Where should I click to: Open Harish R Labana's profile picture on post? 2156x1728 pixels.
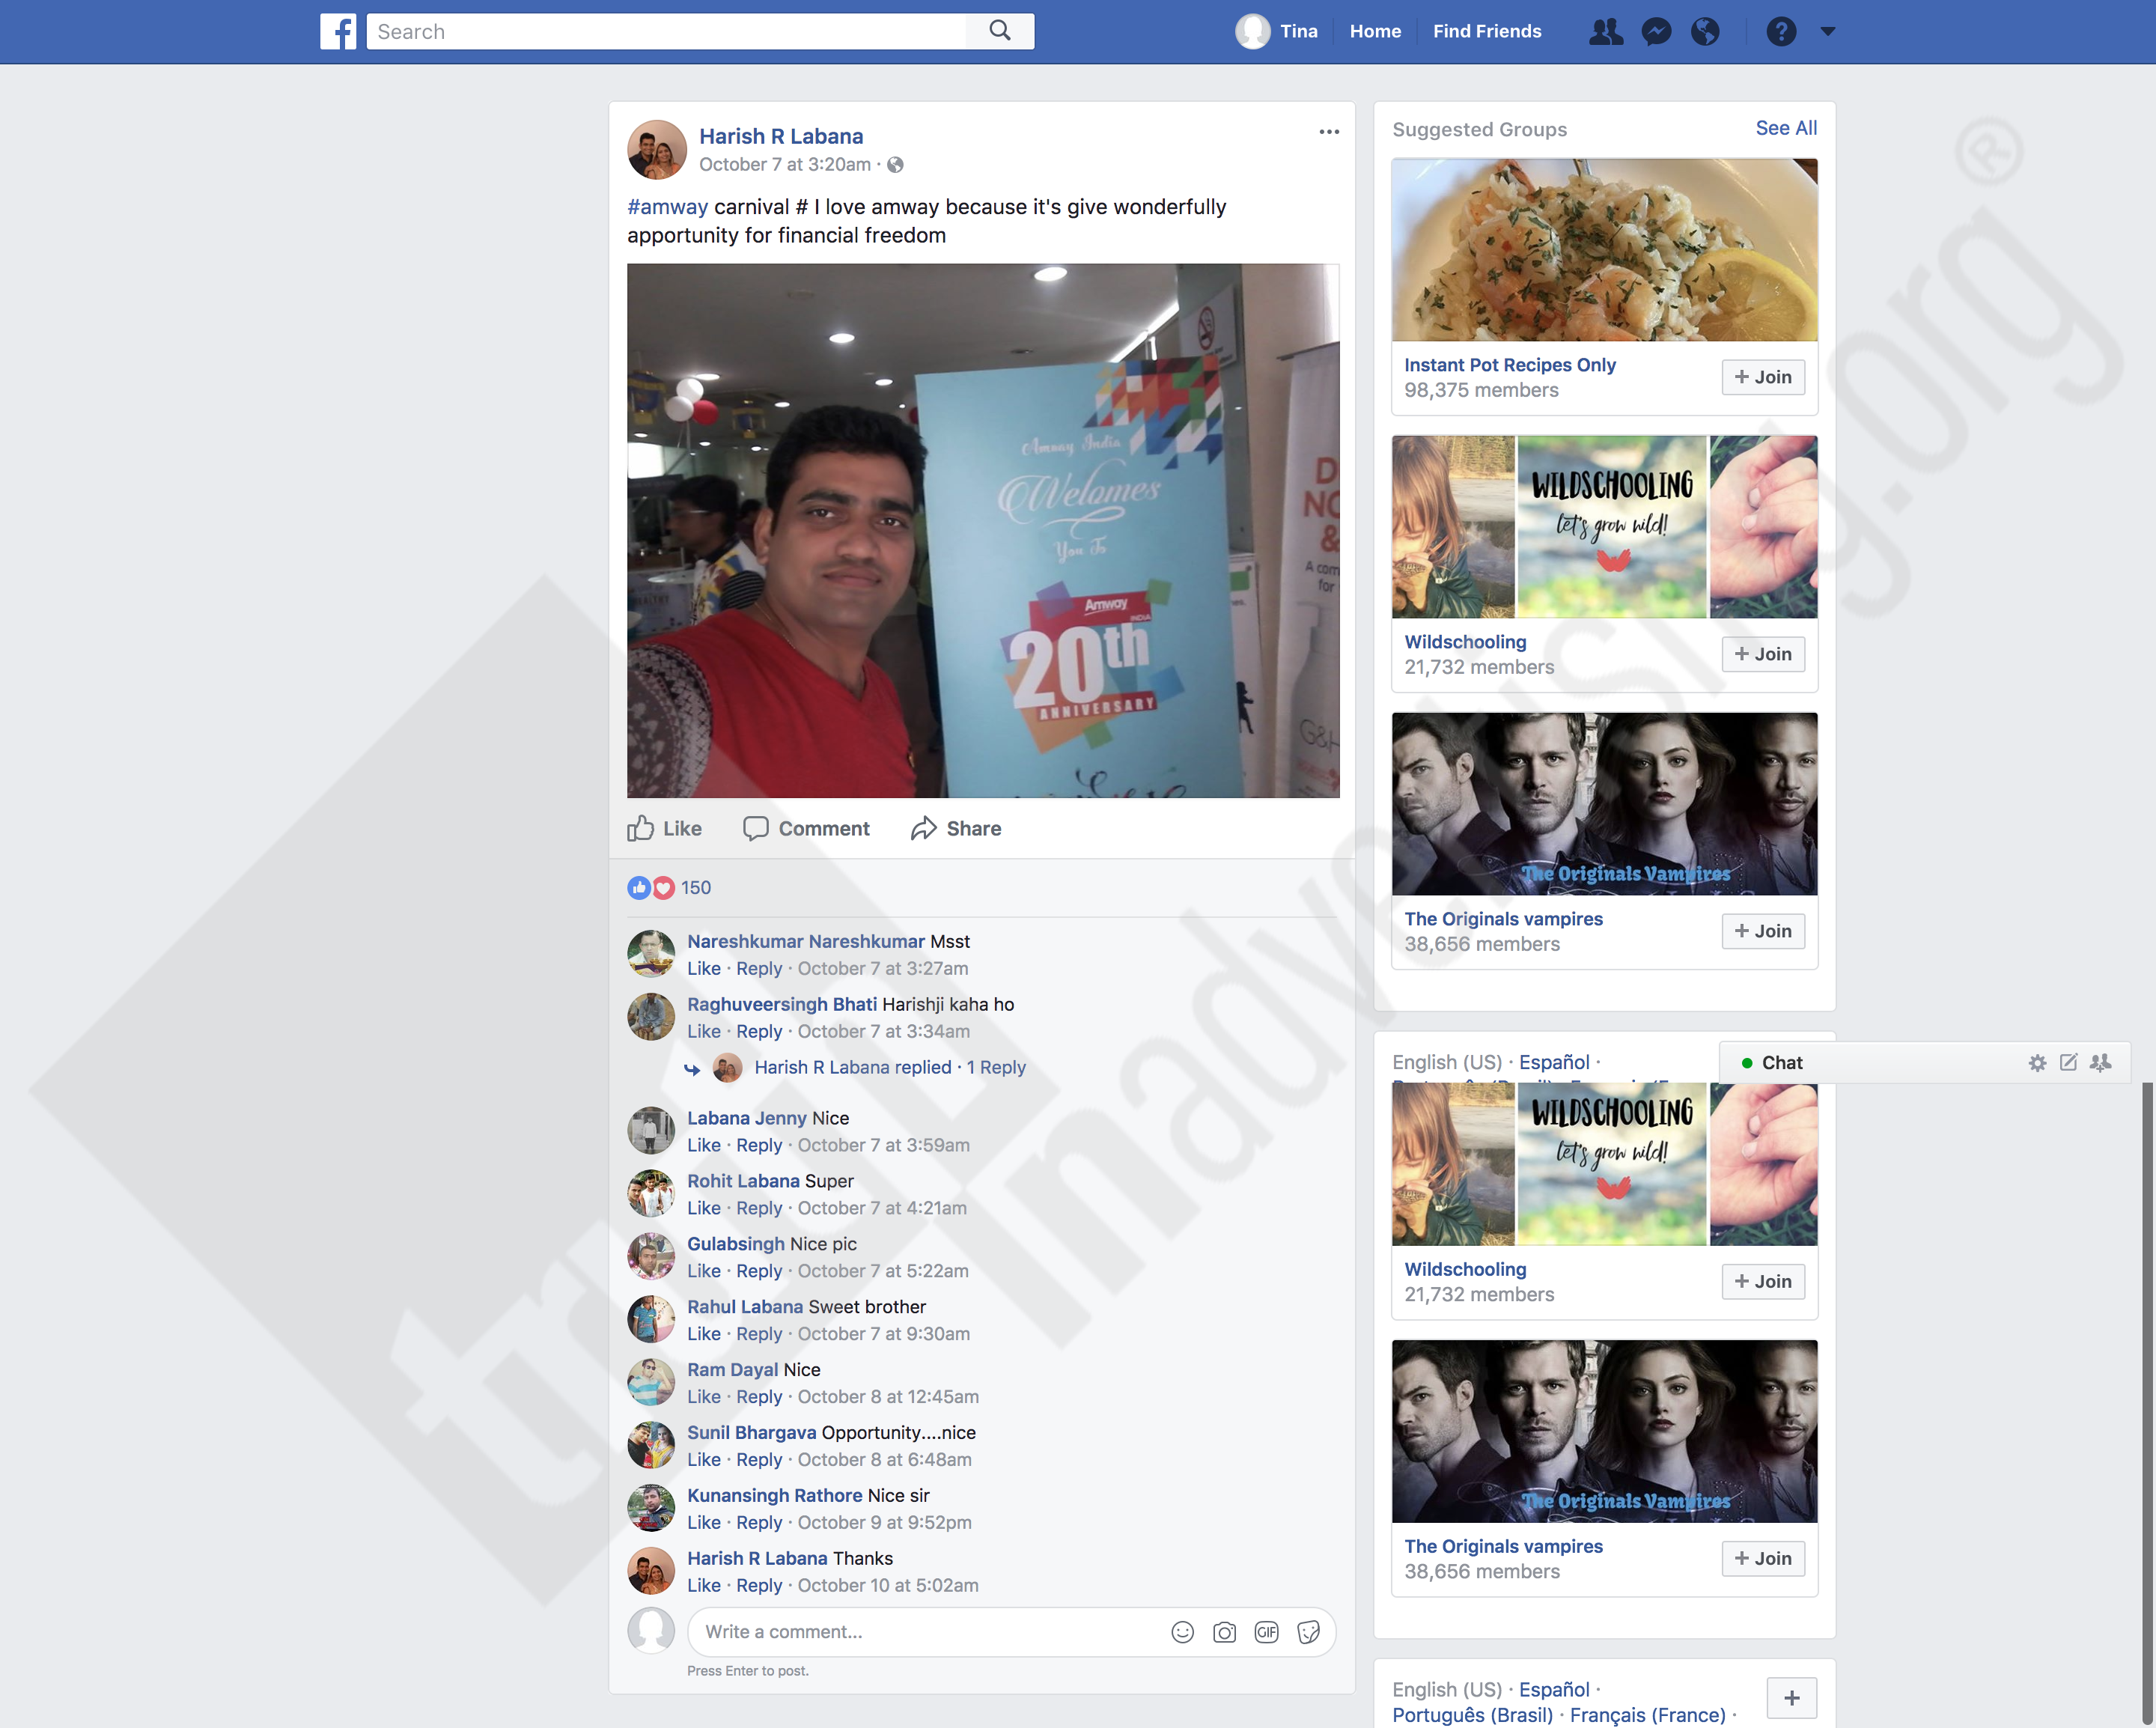[x=656, y=150]
